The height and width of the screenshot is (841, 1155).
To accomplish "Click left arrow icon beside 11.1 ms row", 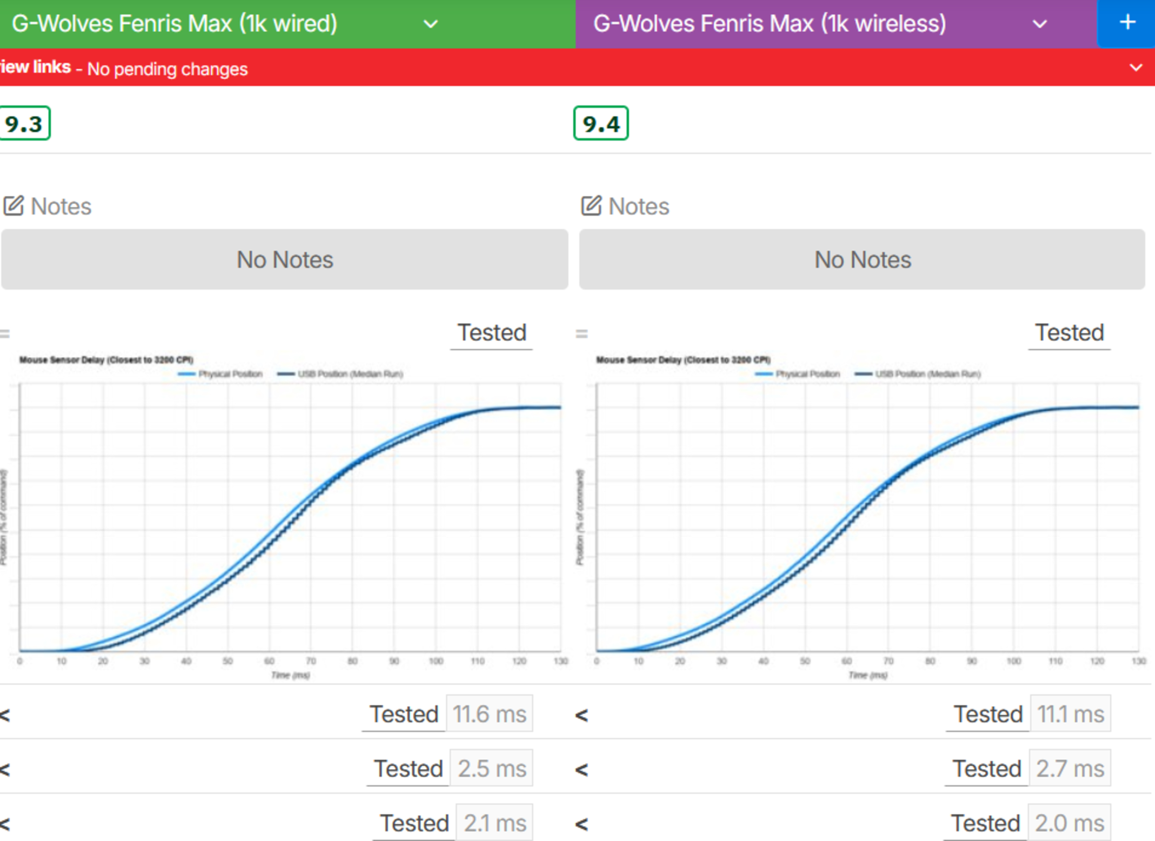I will pyautogui.click(x=582, y=715).
